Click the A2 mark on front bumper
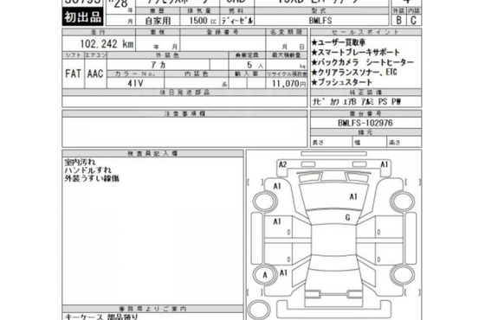This screenshot has width=485, height=320. (x=282, y=164)
